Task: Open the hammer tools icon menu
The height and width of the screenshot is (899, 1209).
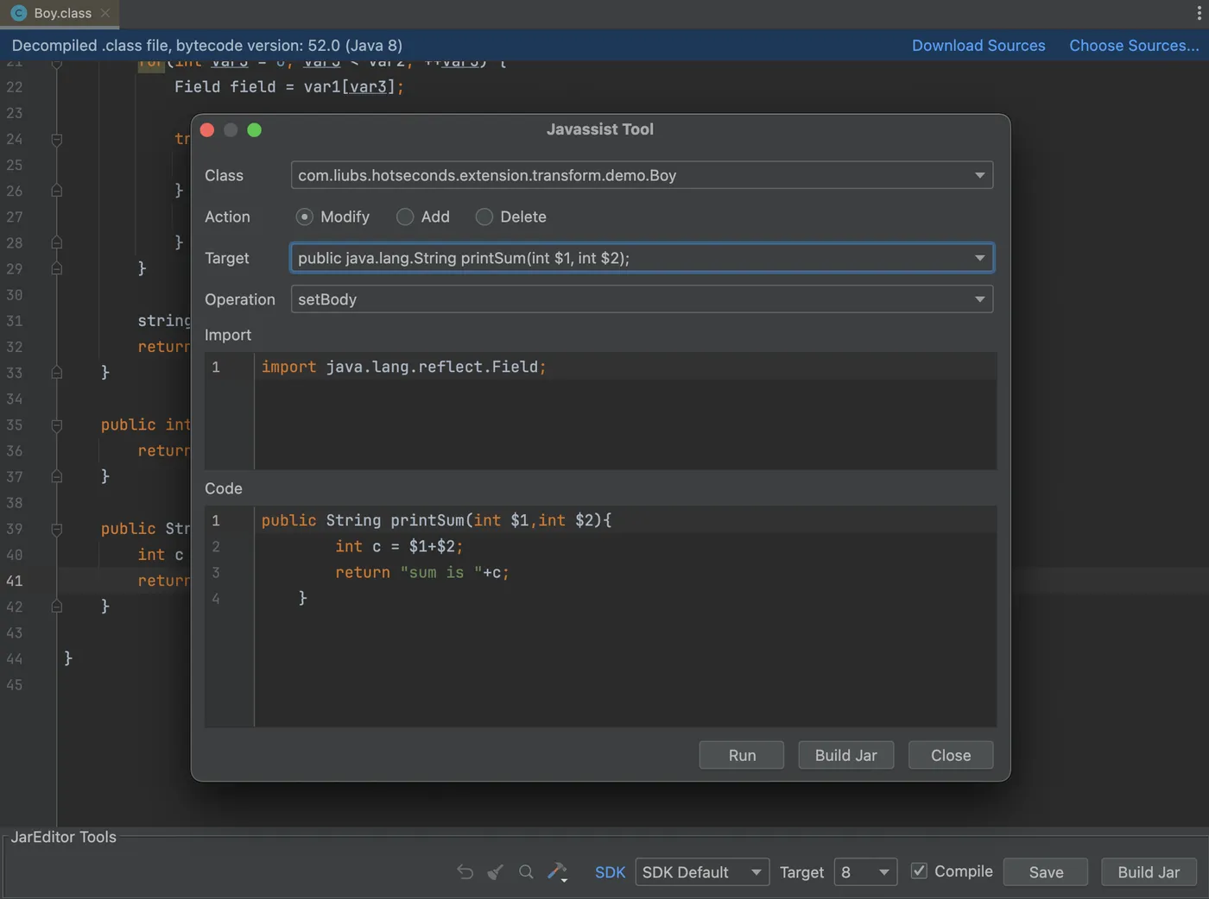Action: (558, 871)
